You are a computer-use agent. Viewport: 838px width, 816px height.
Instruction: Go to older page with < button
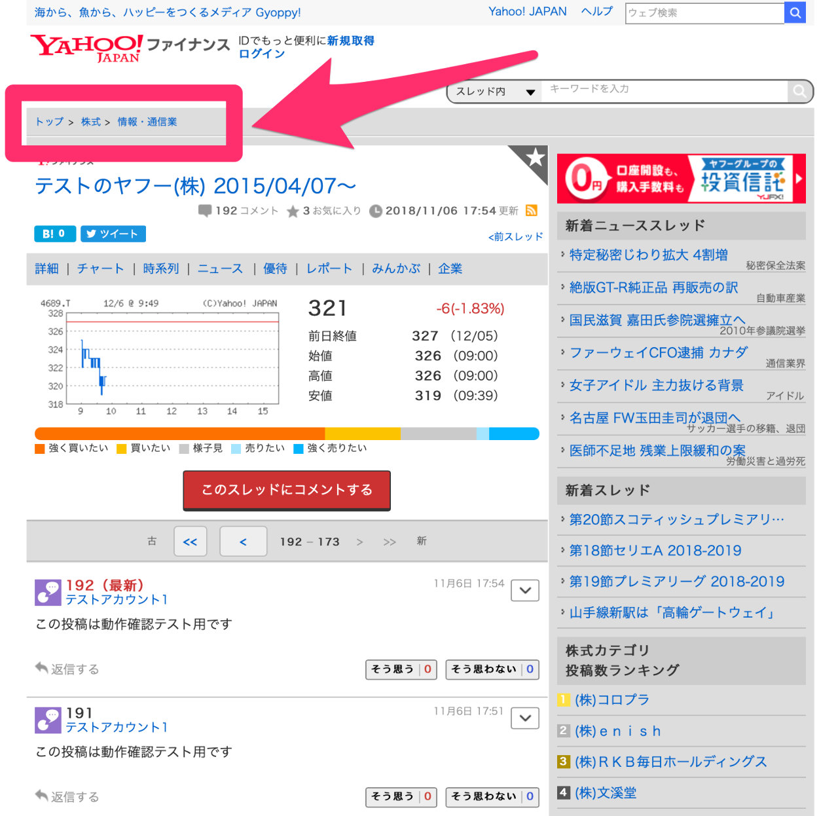[x=244, y=542]
